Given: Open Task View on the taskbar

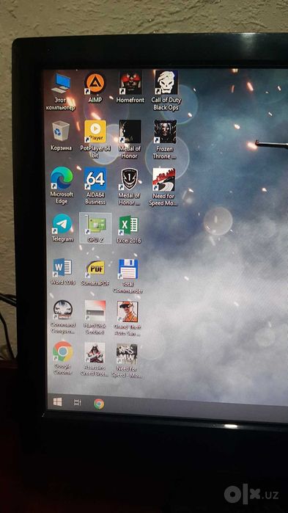Looking at the screenshot, I should point(78,403).
